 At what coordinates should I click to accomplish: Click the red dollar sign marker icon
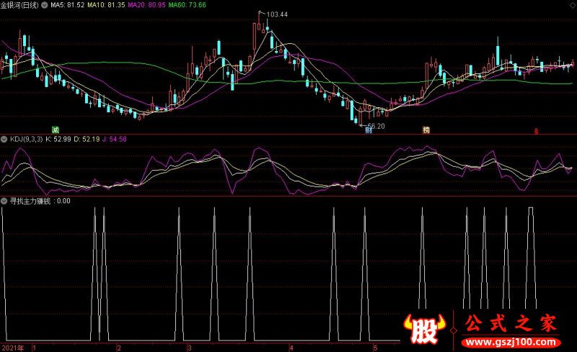click(536, 131)
